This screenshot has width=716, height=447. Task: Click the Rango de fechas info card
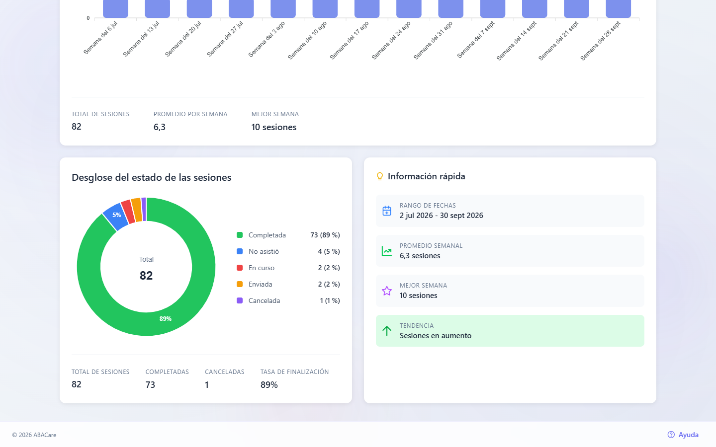click(510, 211)
